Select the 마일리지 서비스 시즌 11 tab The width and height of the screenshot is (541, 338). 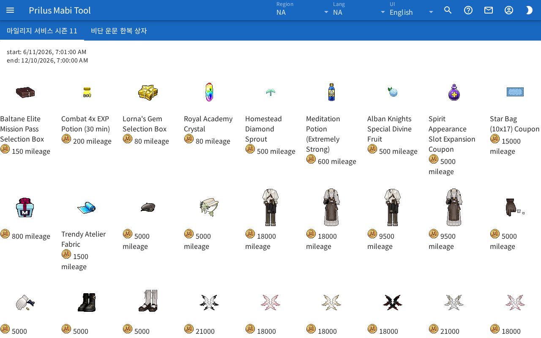click(x=42, y=31)
